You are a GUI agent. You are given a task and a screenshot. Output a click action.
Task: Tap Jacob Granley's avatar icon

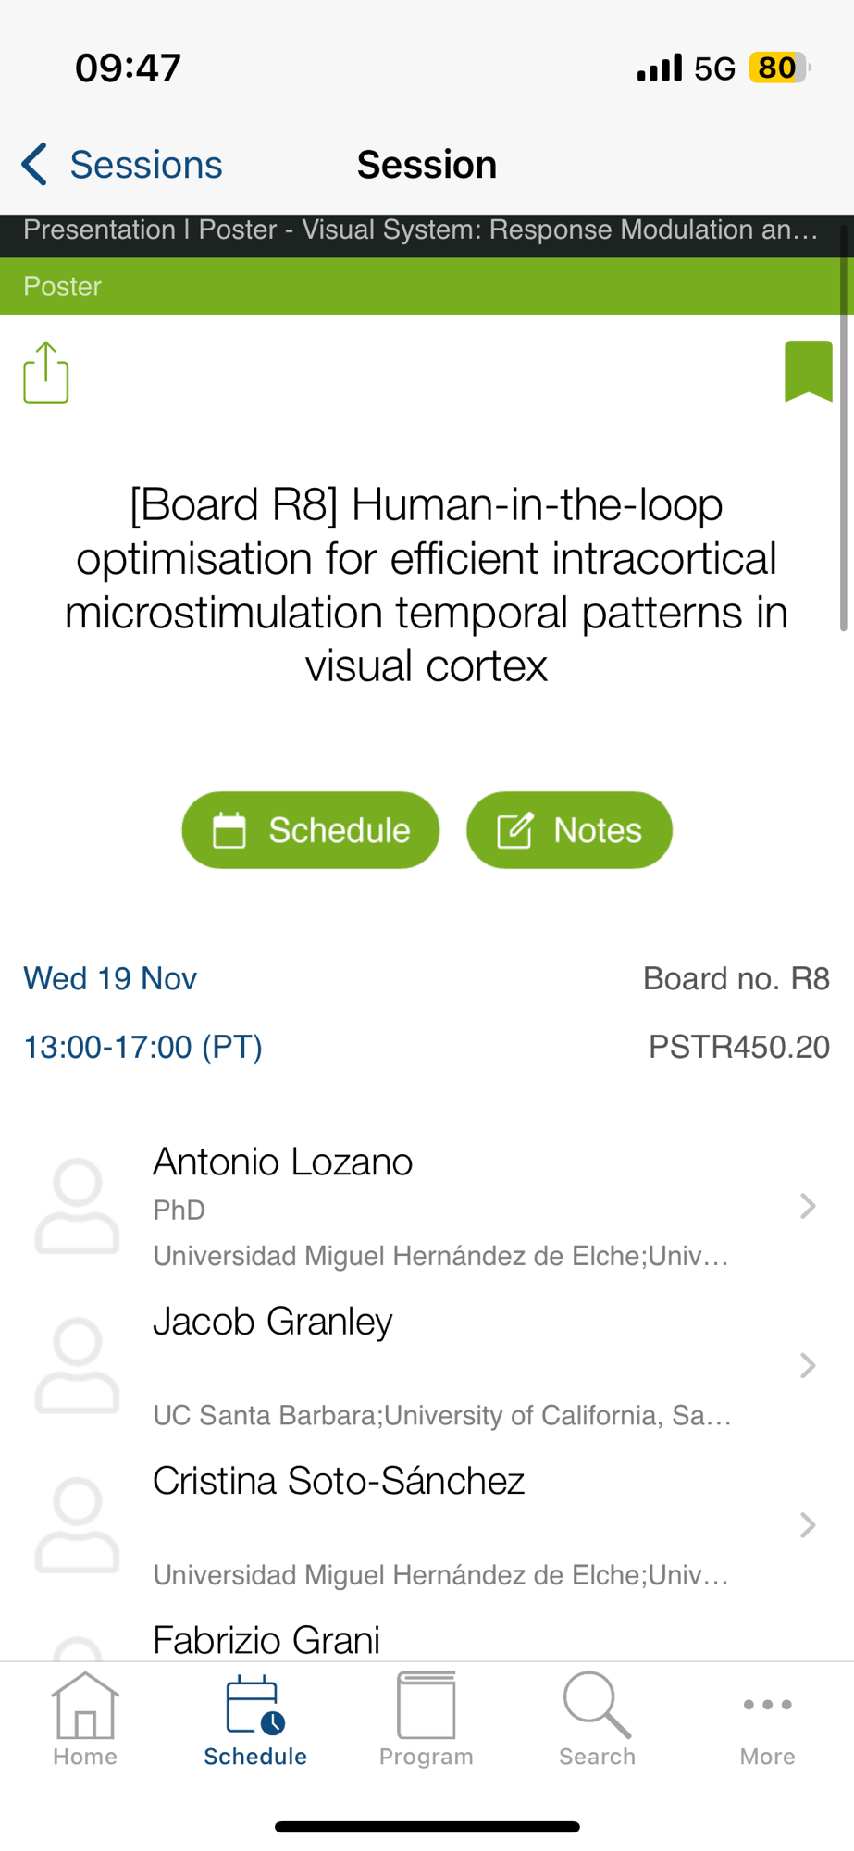pyautogui.click(x=78, y=1365)
